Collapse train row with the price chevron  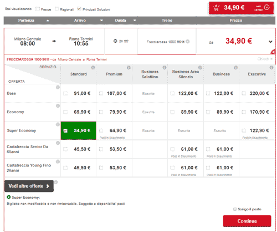[x=270, y=42]
